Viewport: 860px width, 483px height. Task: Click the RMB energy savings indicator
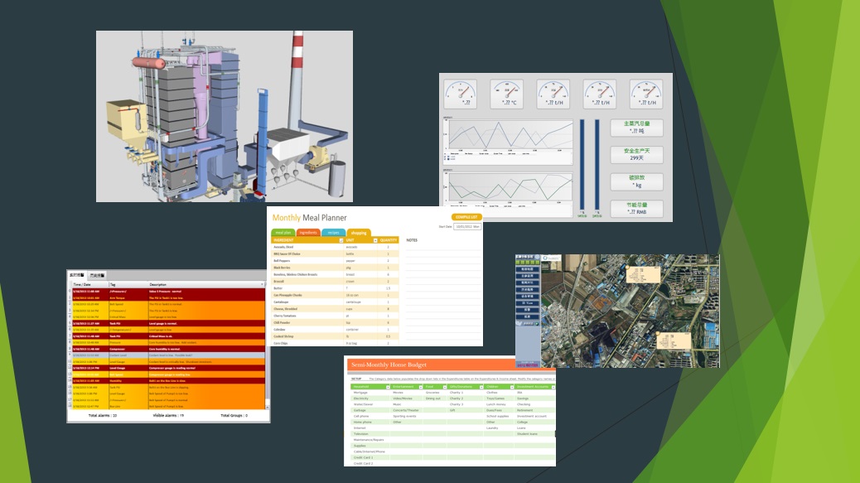coord(637,209)
